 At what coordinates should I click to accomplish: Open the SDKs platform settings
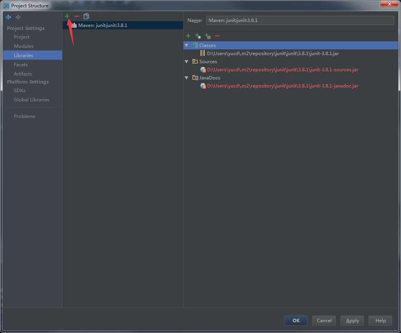[x=20, y=91]
